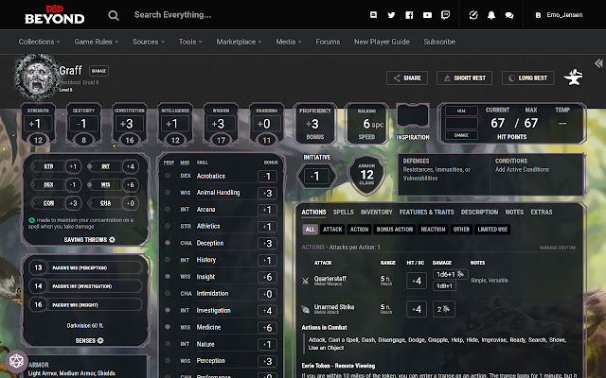The width and height of the screenshot is (606, 378).
Task: Switch to the Spells tab
Action: point(344,212)
